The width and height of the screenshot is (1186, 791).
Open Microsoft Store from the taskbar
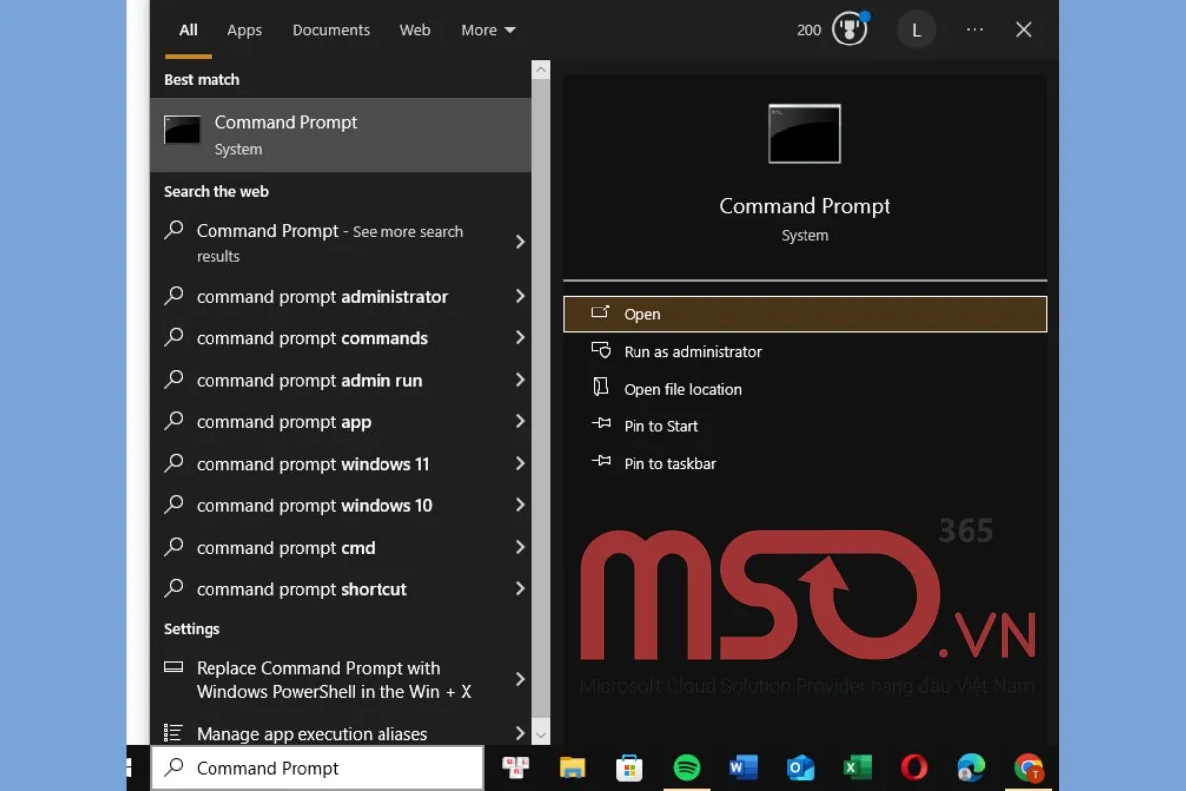(629, 768)
